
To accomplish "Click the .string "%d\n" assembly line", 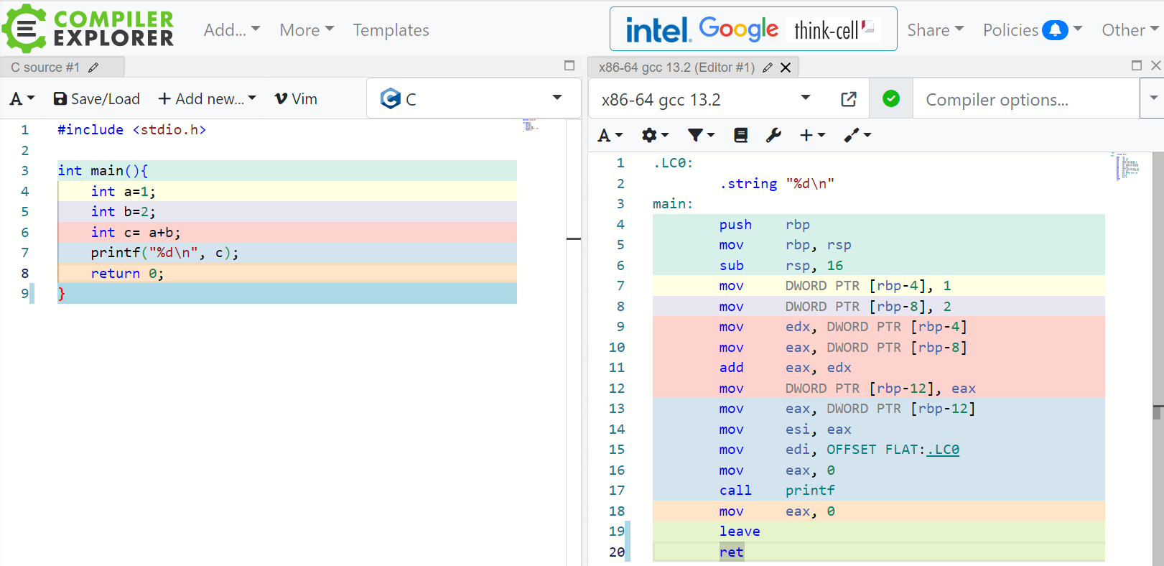I will (x=777, y=184).
